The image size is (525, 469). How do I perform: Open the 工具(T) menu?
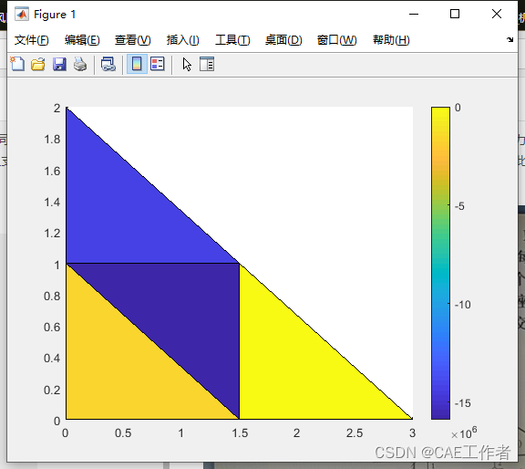pyautogui.click(x=232, y=40)
